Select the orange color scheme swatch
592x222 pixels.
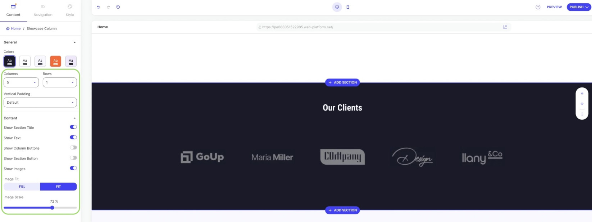coord(55,61)
